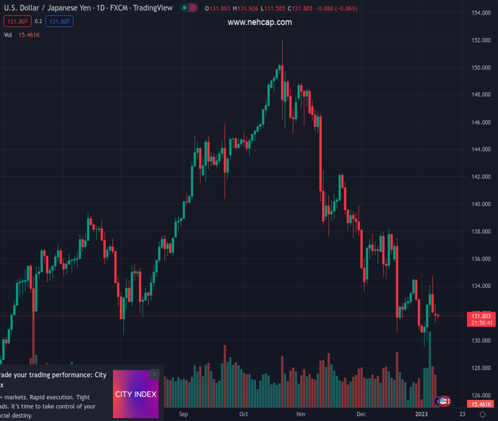The image size is (498, 421).
Task: Click the purple lightning event marker
Action: pos(437,401)
